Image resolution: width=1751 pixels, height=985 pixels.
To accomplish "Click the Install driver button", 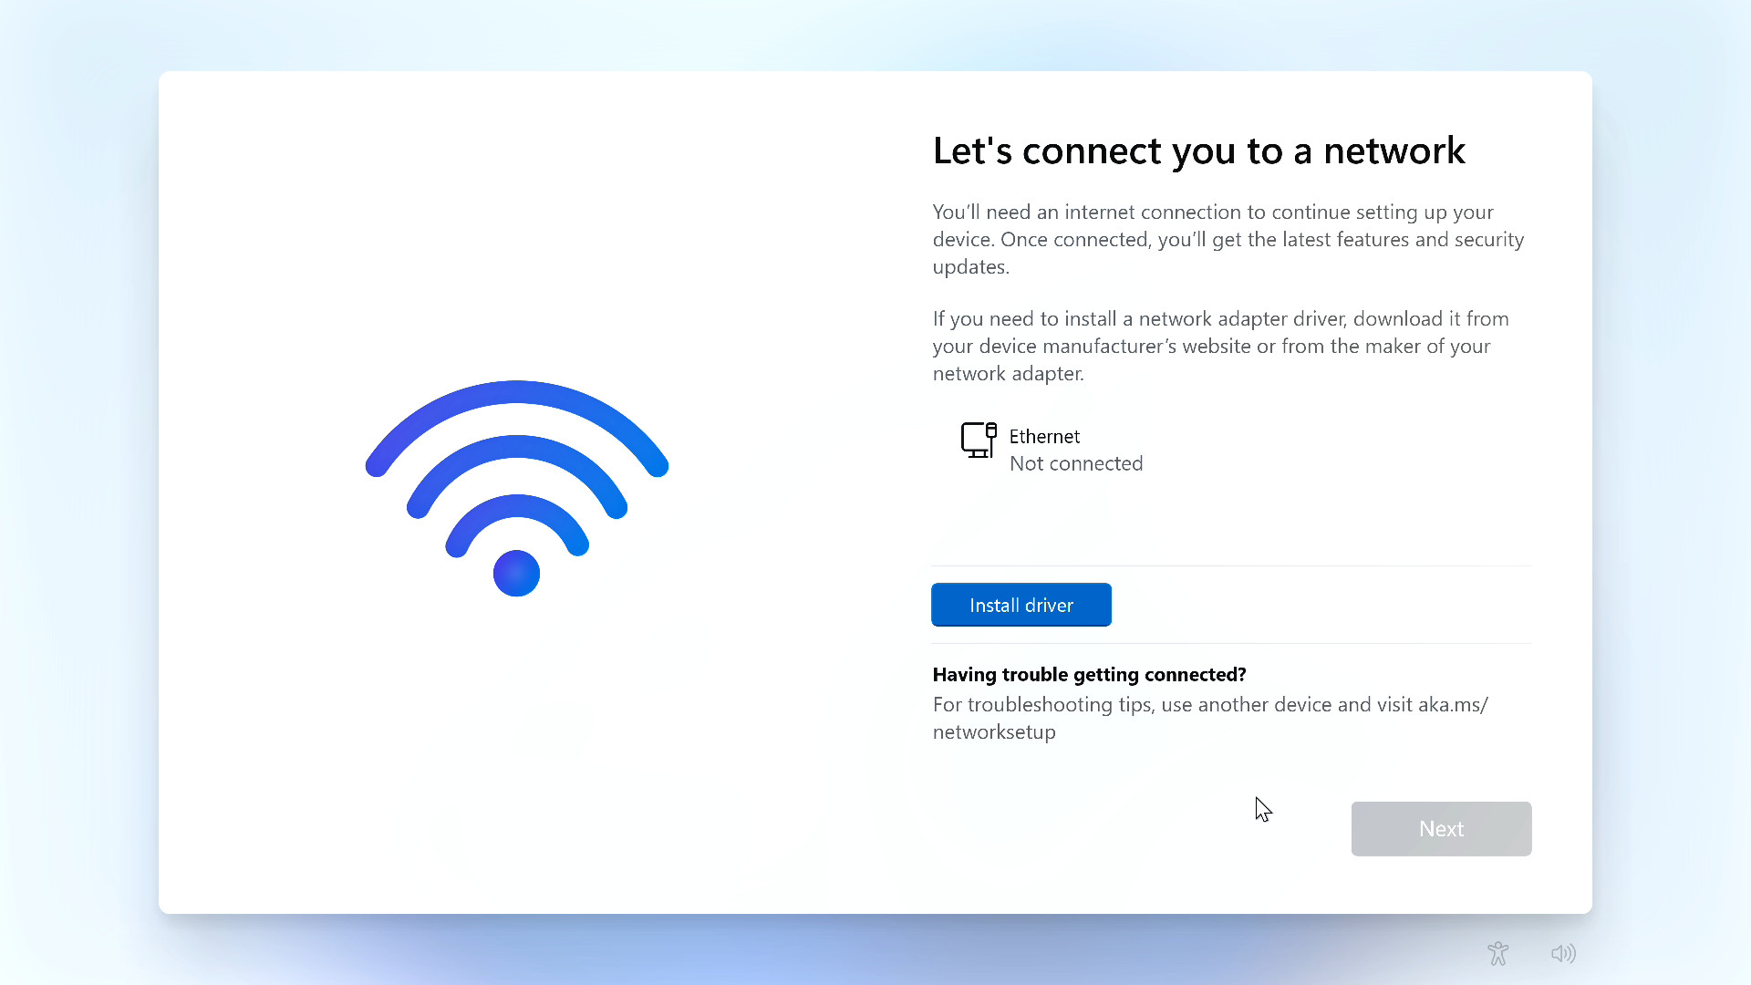I will coord(1021,605).
